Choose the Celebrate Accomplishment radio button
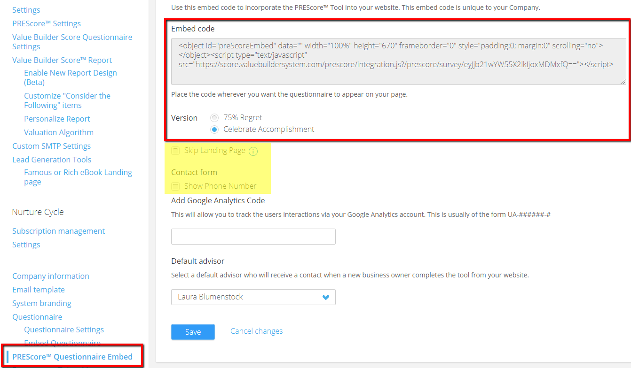This screenshot has height=368, width=631. click(214, 130)
